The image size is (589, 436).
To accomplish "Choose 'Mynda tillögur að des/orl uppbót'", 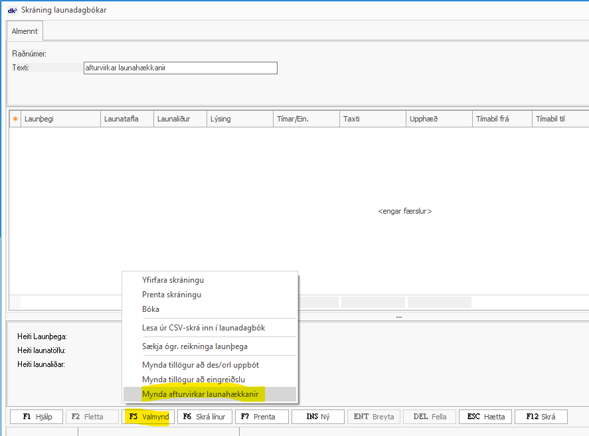I will [x=200, y=365].
